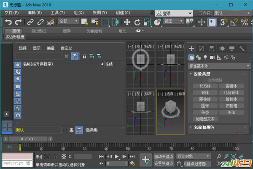Select the Unlink Selection icon
The width and height of the screenshot is (253, 169).
[x=40, y=22]
